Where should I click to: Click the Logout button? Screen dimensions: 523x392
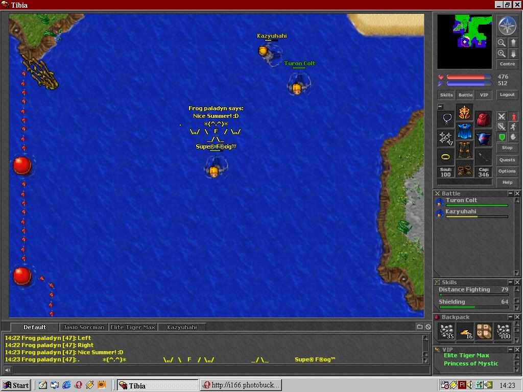(x=507, y=94)
